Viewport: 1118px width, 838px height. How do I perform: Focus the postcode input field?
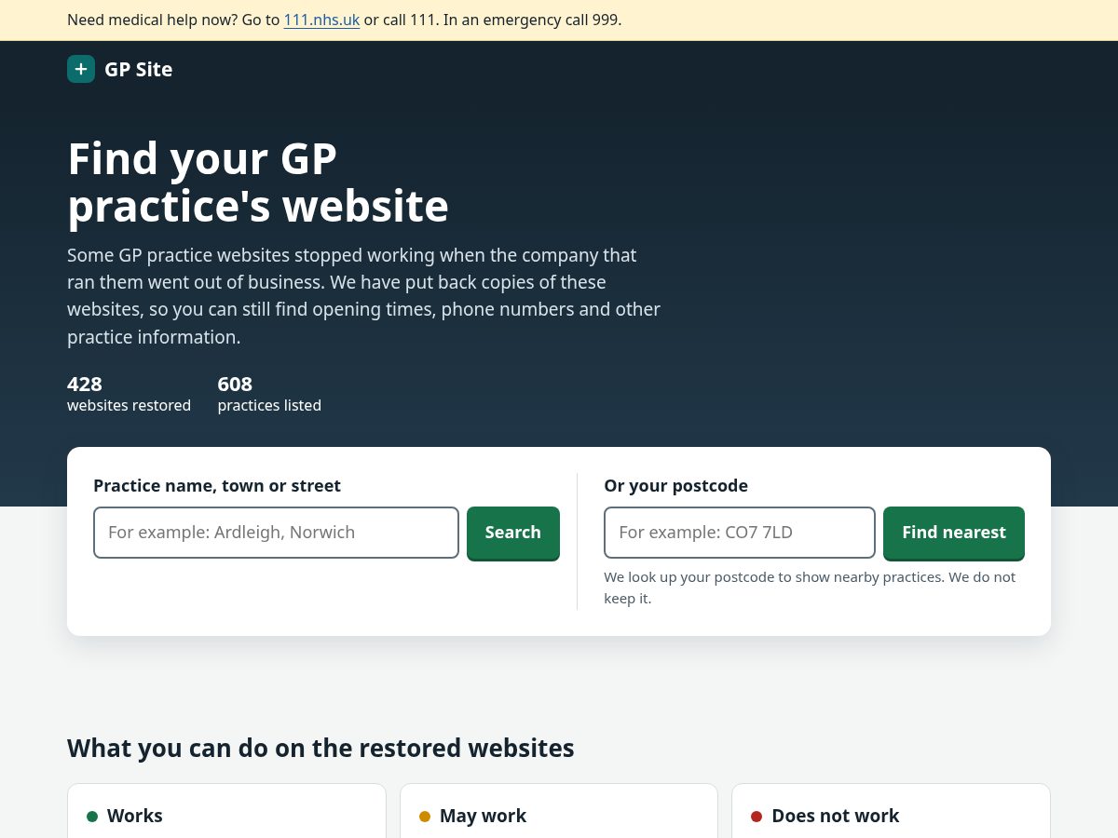point(740,533)
